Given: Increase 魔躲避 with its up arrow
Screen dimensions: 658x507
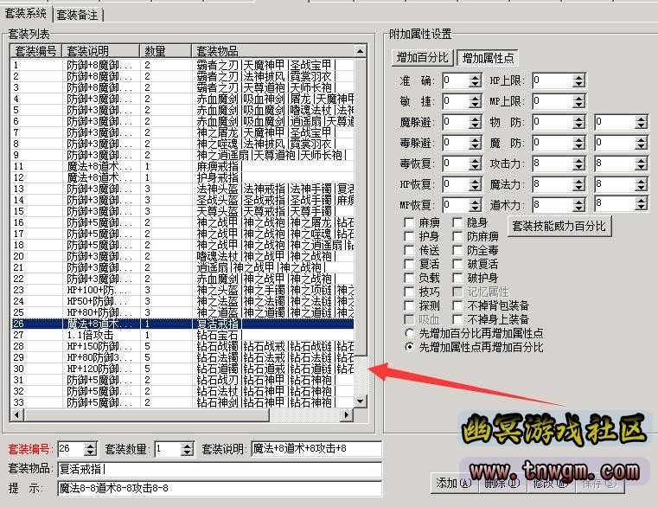Looking at the screenshot, I should click(x=475, y=119).
